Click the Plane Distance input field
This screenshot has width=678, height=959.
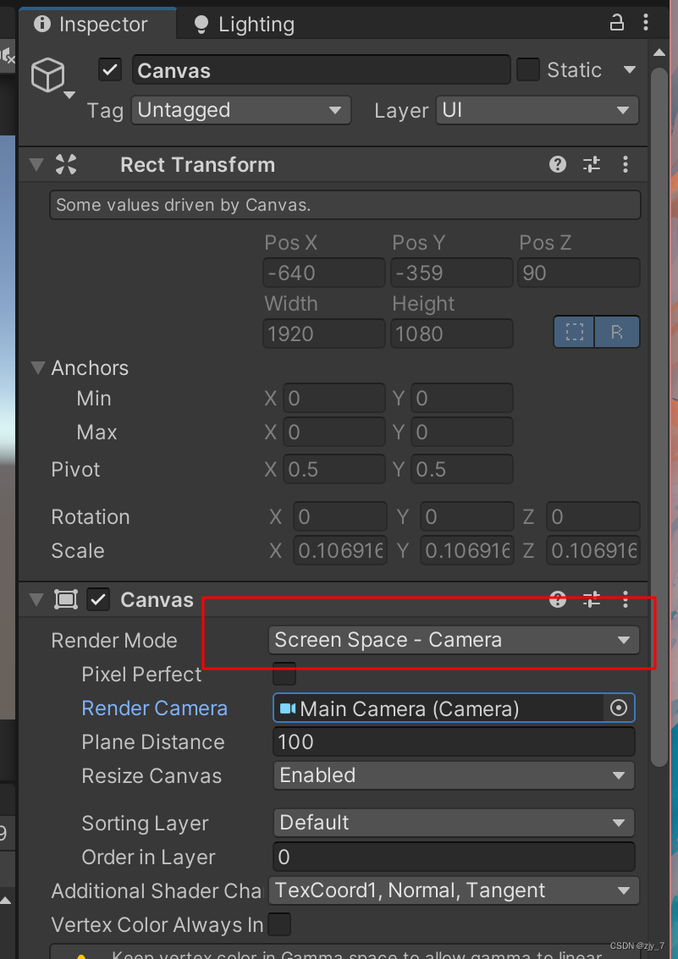point(454,741)
